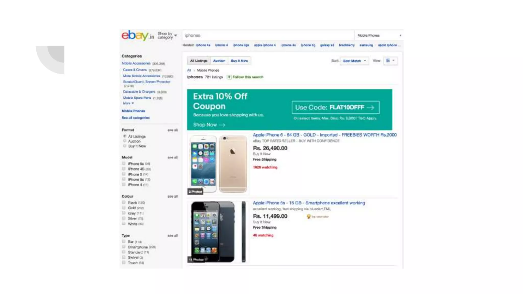Switch to the Auction tab

(219, 61)
